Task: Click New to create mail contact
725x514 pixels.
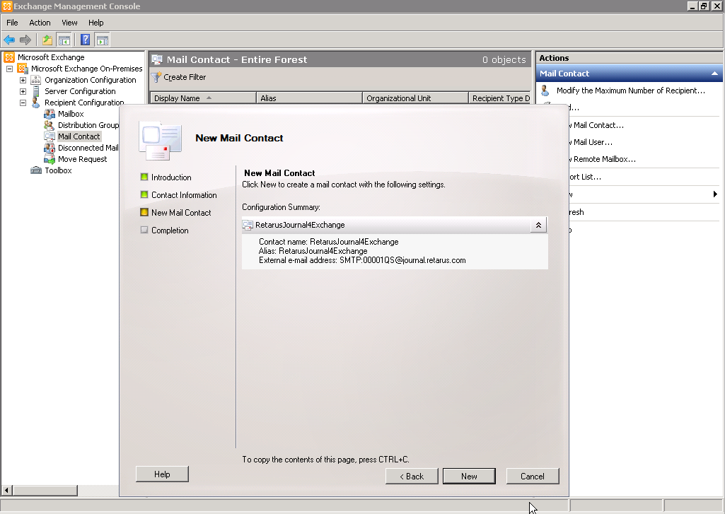Action: (x=469, y=476)
